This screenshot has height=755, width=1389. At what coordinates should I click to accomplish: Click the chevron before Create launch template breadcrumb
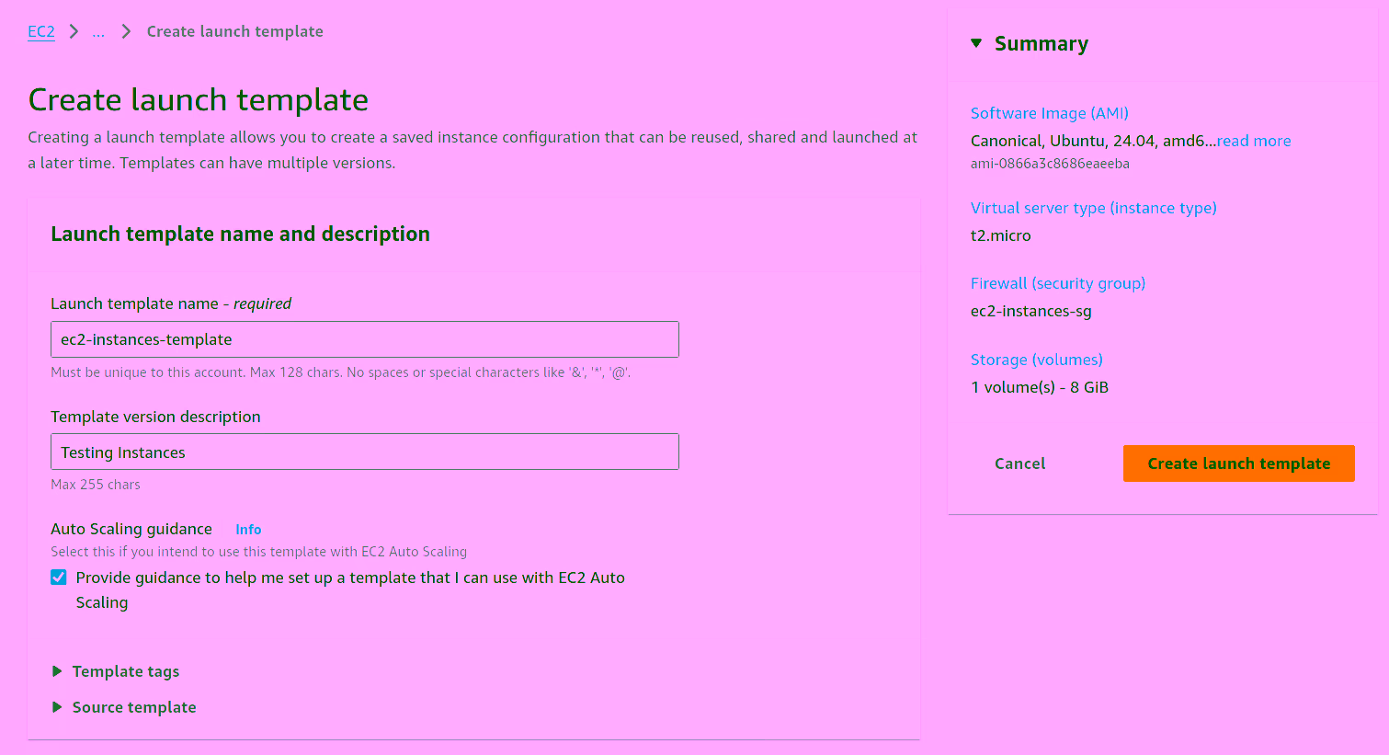[126, 32]
